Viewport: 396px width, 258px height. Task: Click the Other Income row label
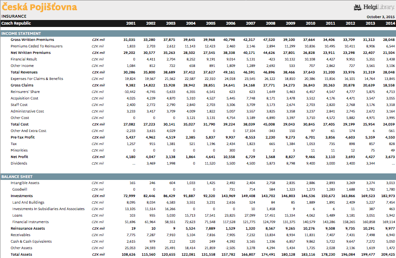tap(22, 66)
